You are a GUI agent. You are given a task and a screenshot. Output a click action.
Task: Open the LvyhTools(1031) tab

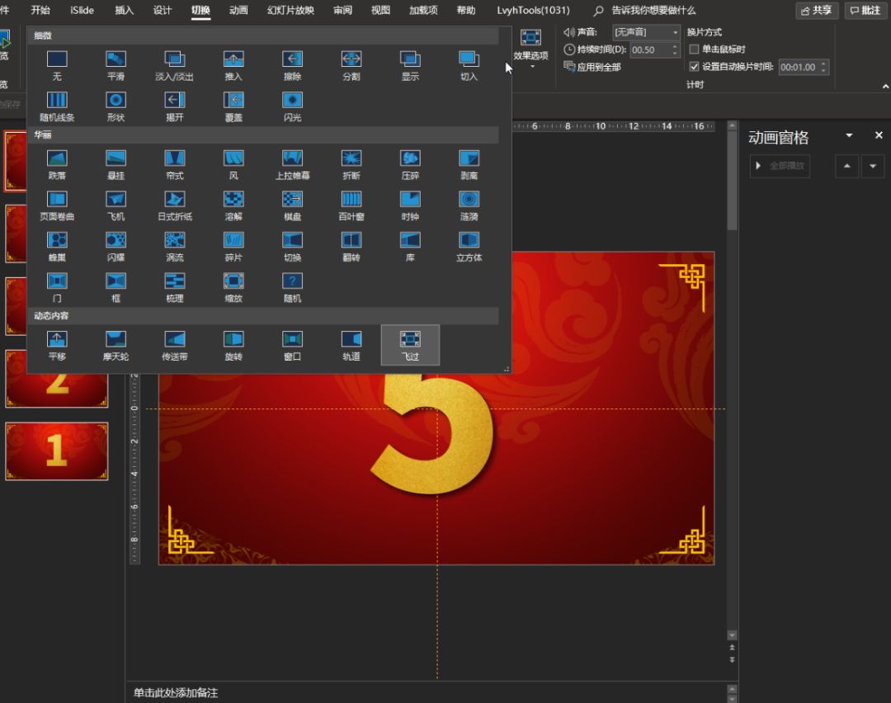pyautogui.click(x=533, y=10)
